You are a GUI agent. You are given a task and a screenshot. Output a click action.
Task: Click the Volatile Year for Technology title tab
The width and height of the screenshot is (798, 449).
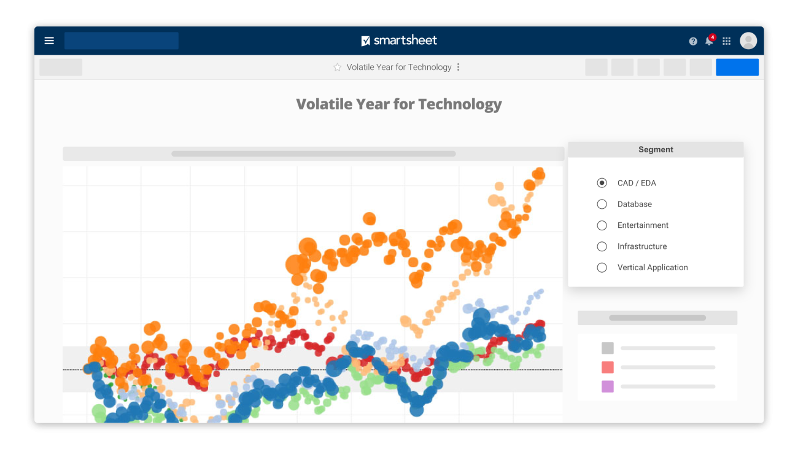pyautogui.click(x=398, y=67)
